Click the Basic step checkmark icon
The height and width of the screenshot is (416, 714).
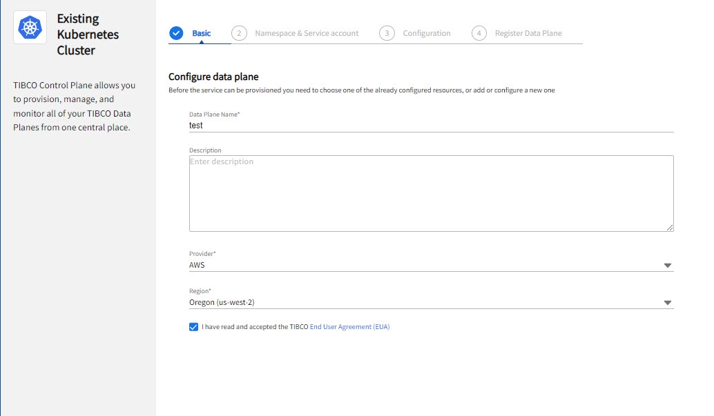[x=176, y=33]
